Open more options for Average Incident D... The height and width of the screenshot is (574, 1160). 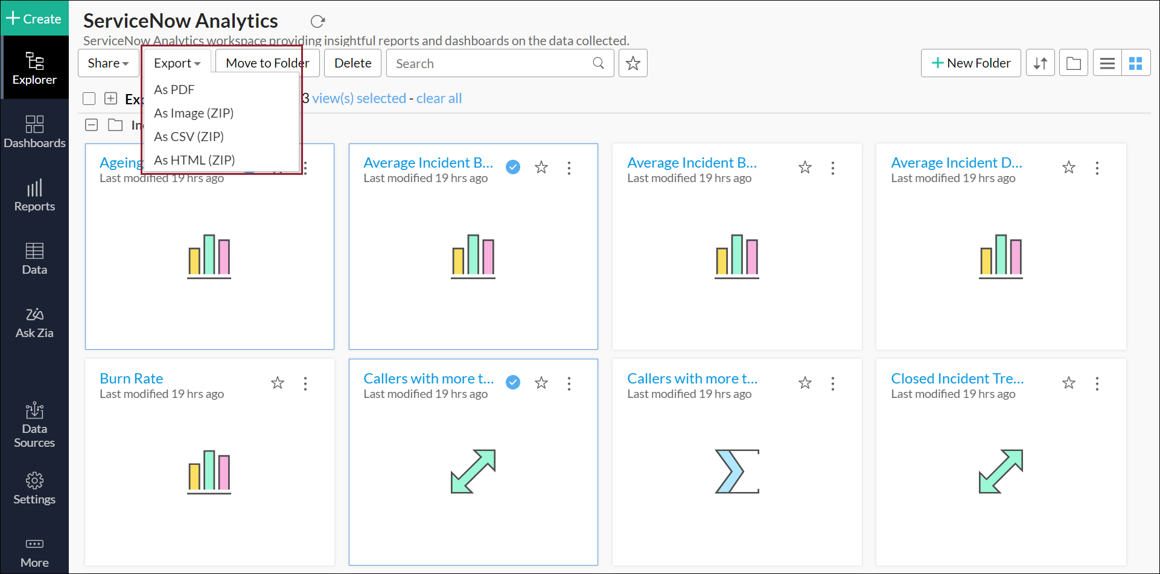click(1097, 168)
